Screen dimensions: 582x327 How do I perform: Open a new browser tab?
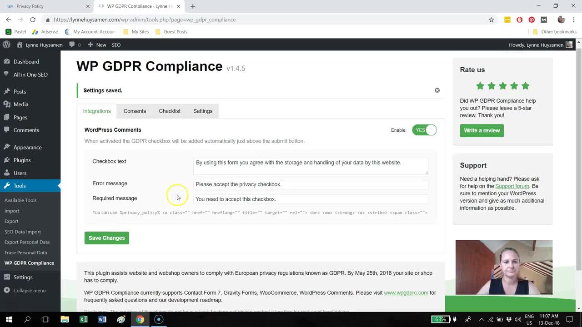pyautogui.click(x=193, y=6)
